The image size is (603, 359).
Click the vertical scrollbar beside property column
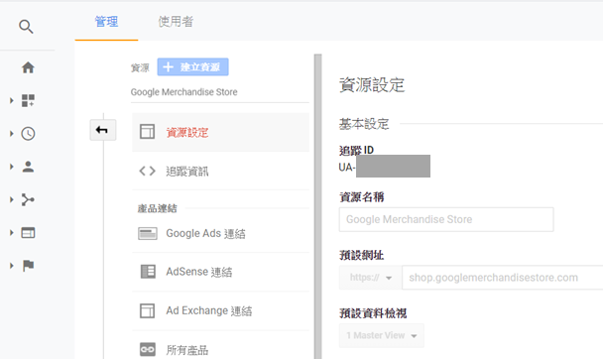tap(317, 206)
